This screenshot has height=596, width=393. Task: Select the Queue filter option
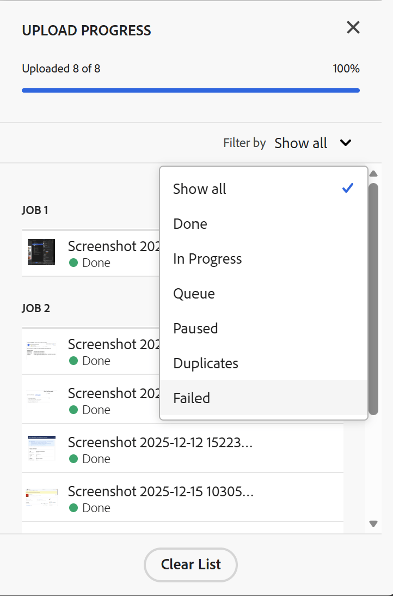194,293
